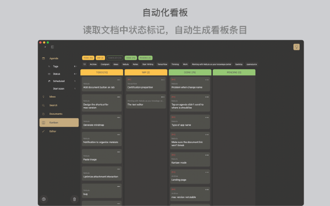This screenshot has width=330, height=206.
Task: Click the Scheduled row icon
Action: [x=49, y=81]
